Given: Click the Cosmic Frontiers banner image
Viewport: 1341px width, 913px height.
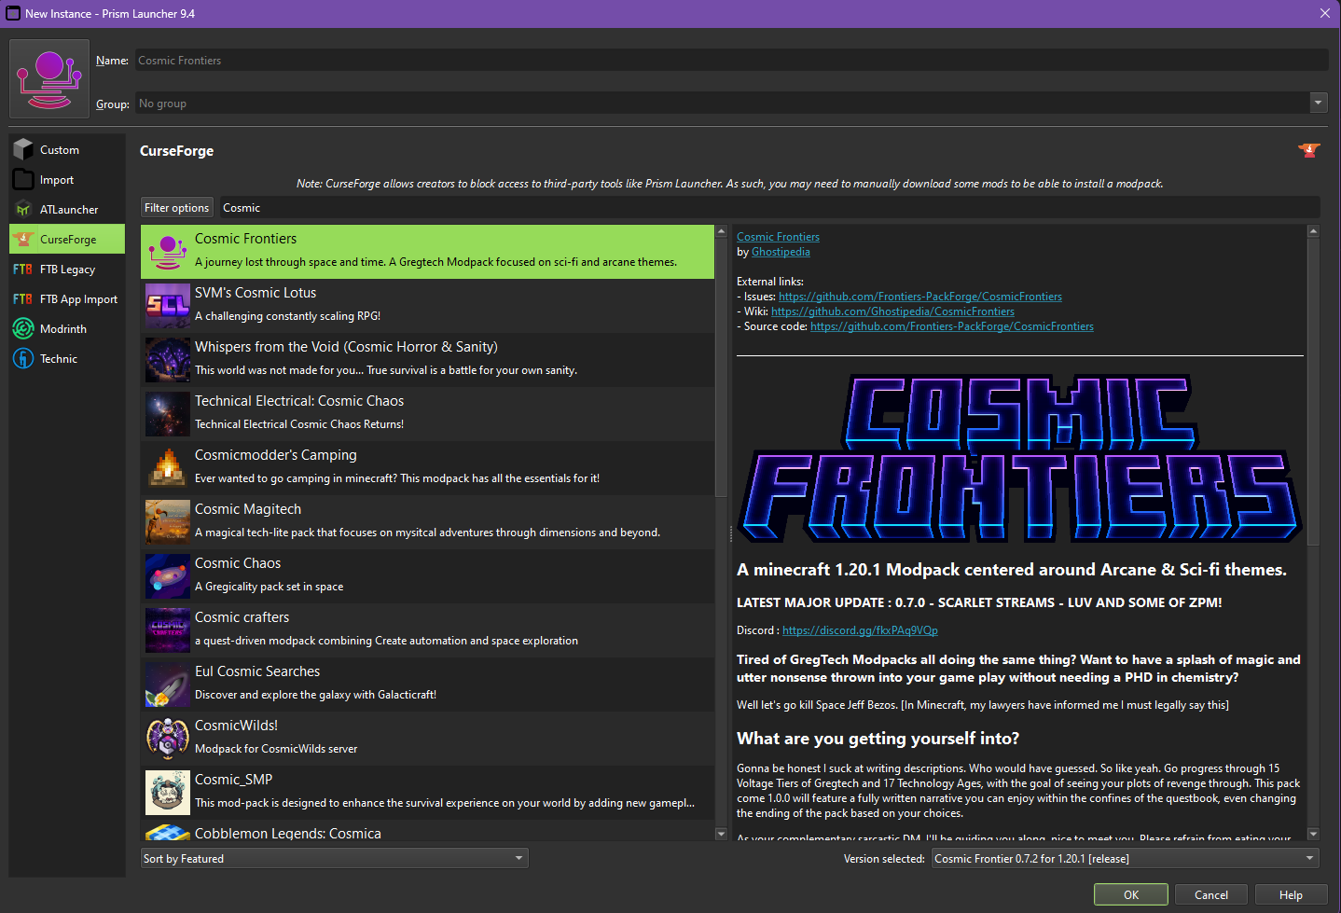Looking at the screenshot, I should [x=1020, y=458].
